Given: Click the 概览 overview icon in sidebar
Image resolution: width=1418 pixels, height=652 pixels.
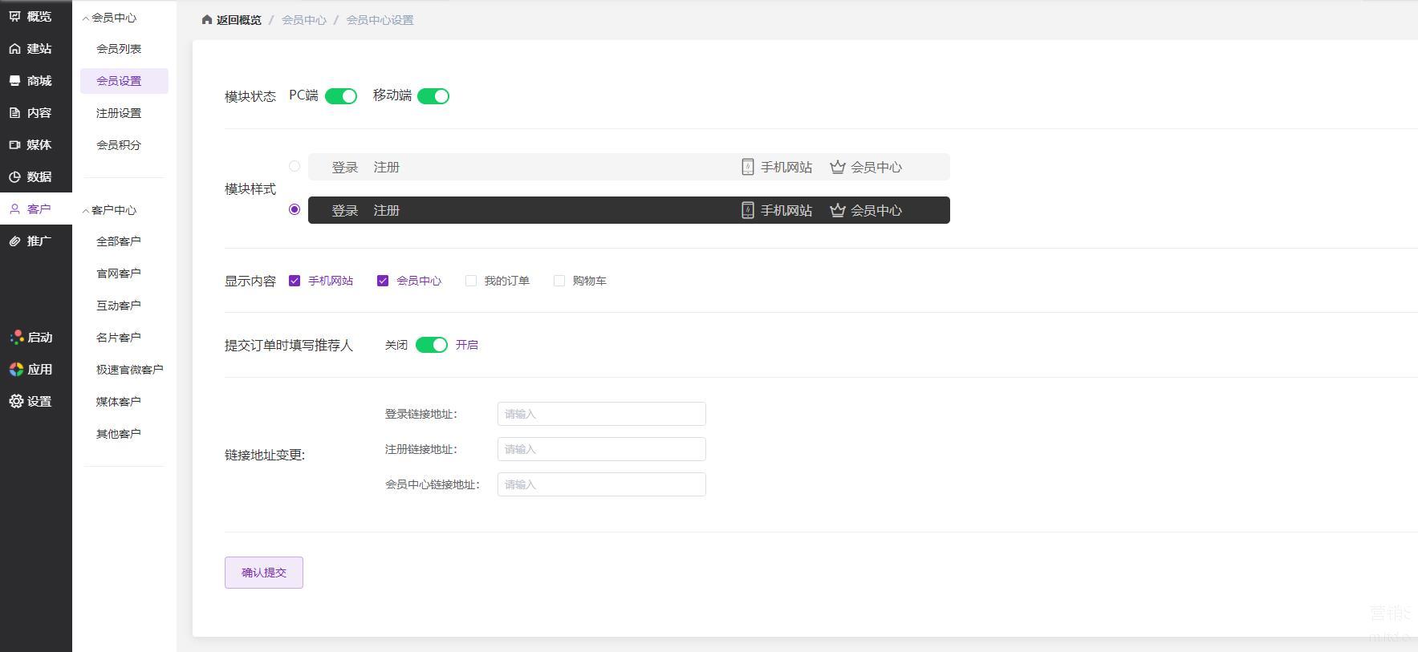Looking at the screenshot, I should 15,16.
